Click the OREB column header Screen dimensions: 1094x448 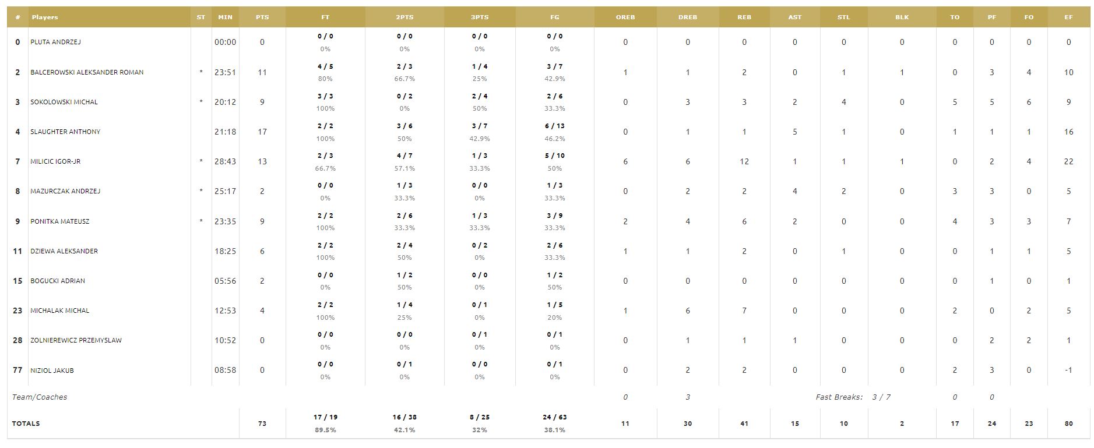point(625,17)
